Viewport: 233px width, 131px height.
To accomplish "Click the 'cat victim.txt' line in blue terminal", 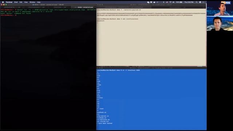I will click(x=103, y=122).
